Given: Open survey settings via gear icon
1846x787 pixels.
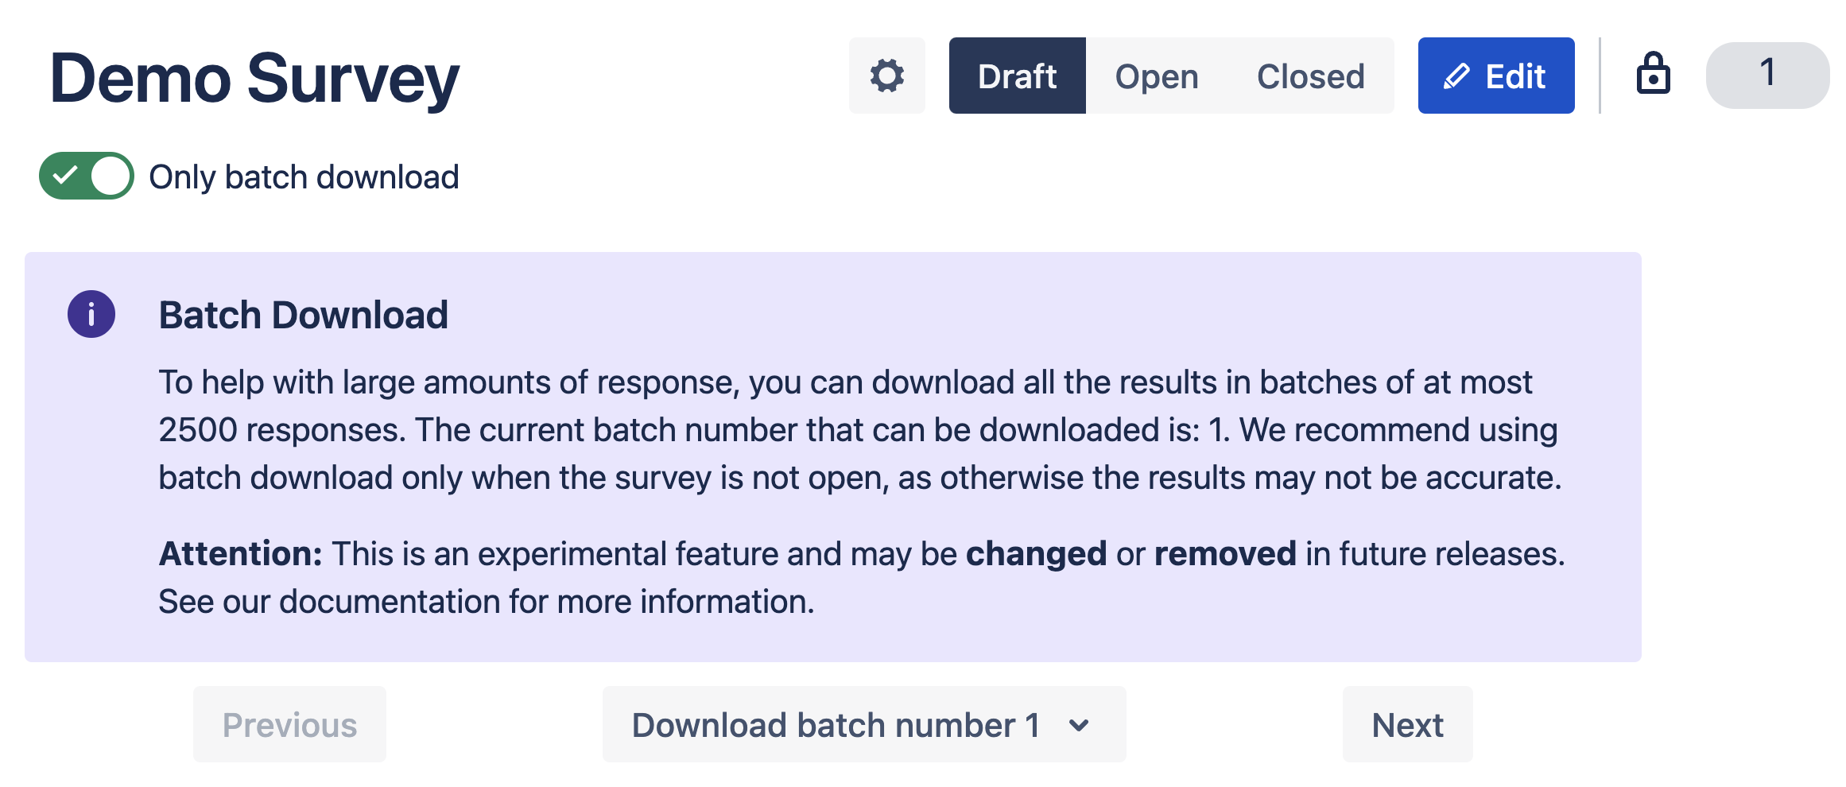Looking at the screenshot, I should point(886,76).
